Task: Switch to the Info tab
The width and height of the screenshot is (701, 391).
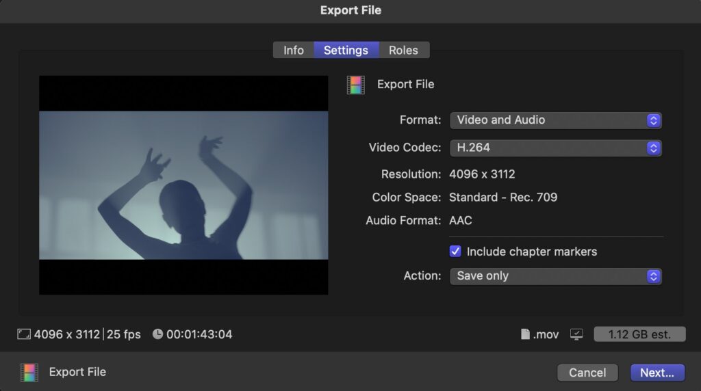Action: 293,50
